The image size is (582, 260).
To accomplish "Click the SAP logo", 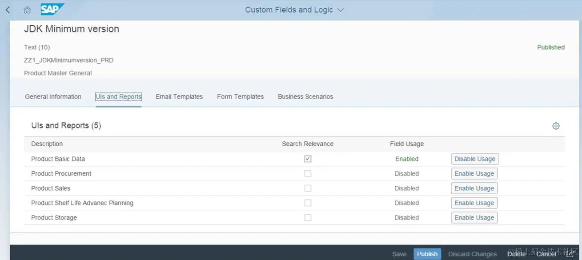I will 52,9.
